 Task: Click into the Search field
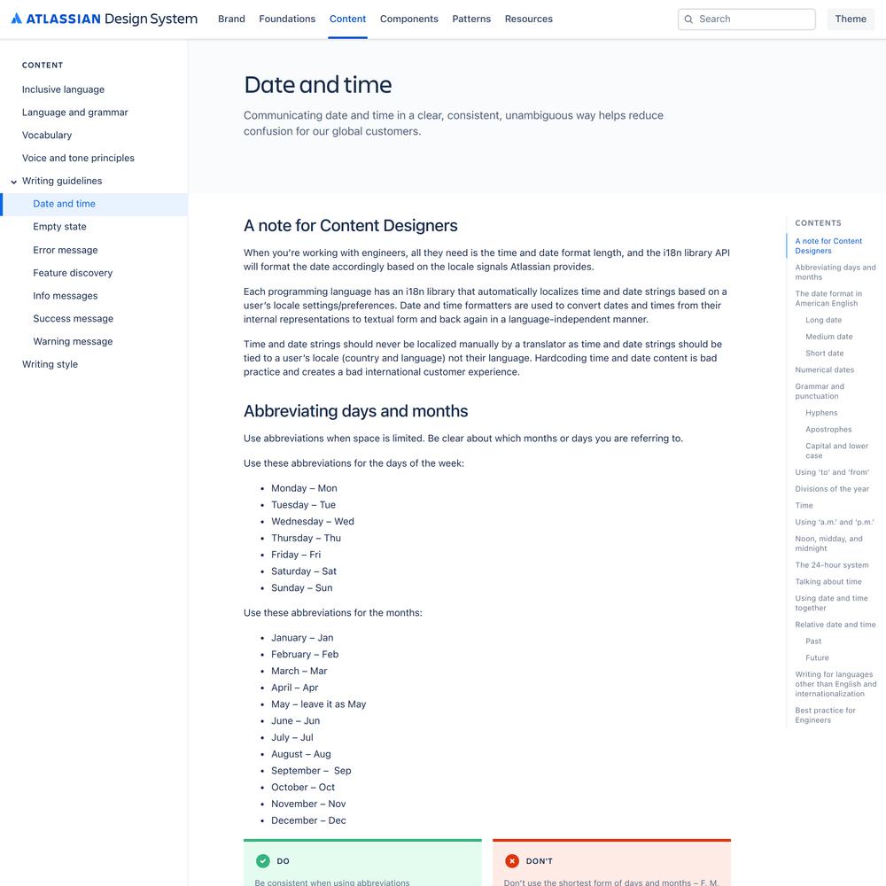746,19
